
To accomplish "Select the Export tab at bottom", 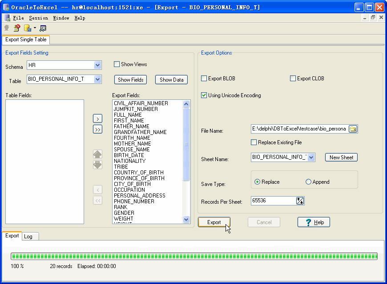I will [x=12, y=236].
